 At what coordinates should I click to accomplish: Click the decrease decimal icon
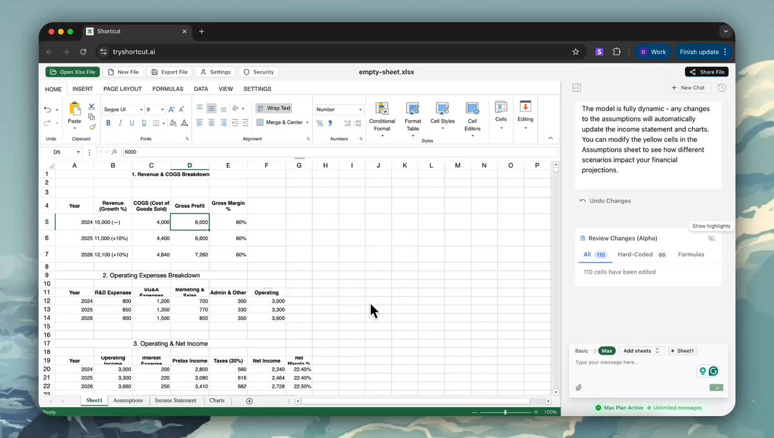point(359,123)
